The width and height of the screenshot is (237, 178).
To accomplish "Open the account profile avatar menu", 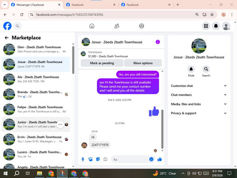I will (x=226, y=26).
